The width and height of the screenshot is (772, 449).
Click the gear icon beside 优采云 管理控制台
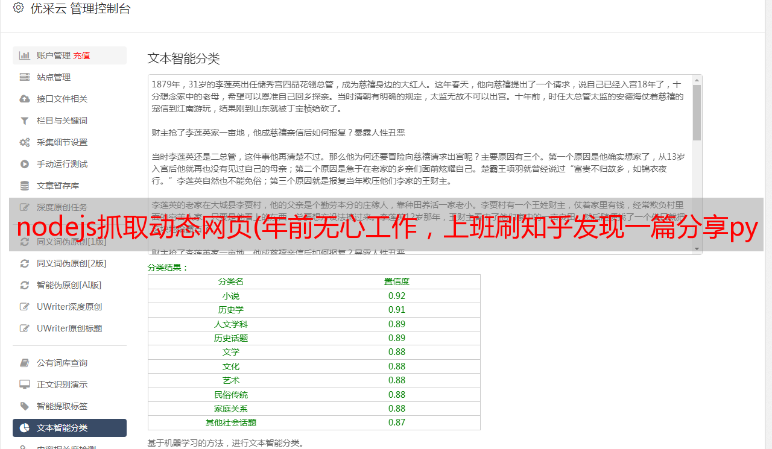18,8
